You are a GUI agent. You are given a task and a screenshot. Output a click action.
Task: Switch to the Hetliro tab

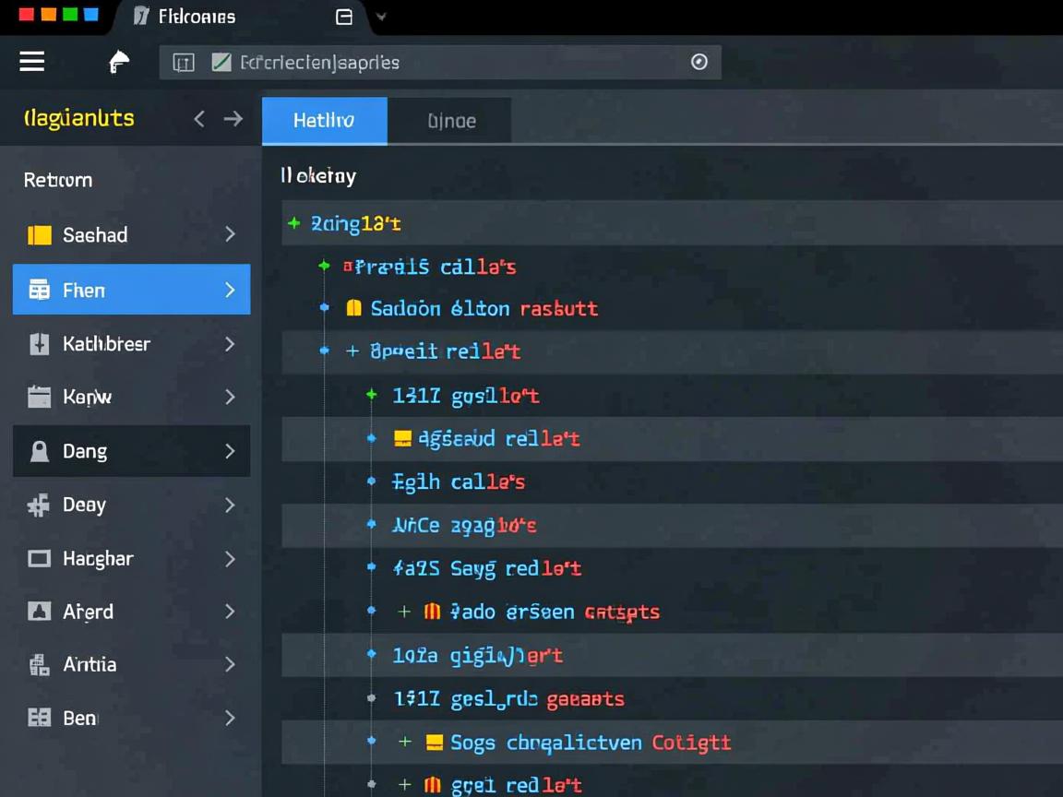pyautogui.click(x=324, y=121)
